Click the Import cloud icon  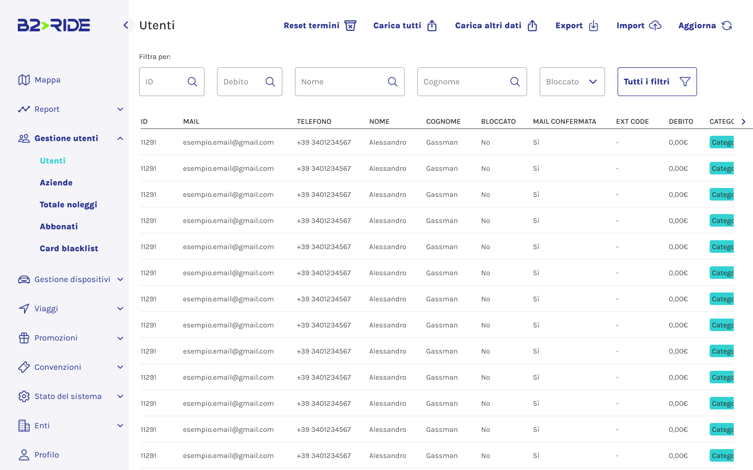[655, 26]
